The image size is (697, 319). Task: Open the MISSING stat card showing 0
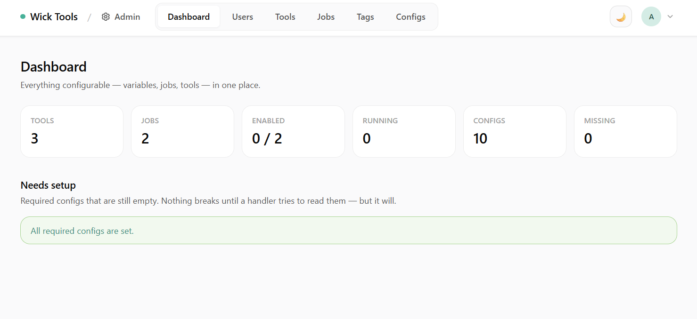tap(625, 131)
